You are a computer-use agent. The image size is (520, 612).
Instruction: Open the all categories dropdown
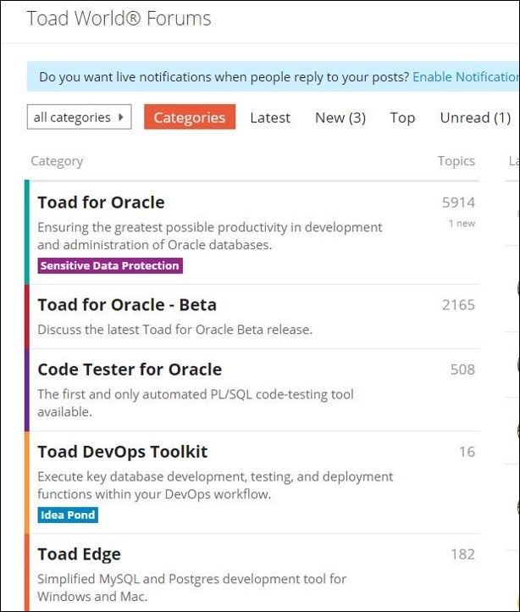[80, 117]
